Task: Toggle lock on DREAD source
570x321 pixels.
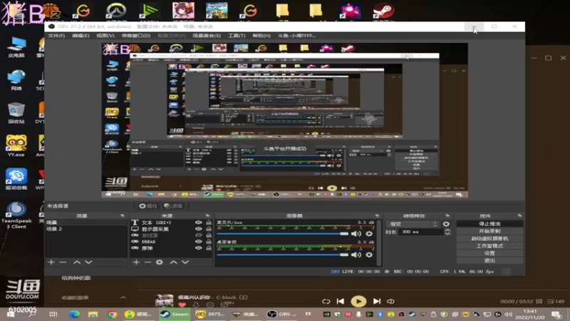Action: tap(209, 242)
